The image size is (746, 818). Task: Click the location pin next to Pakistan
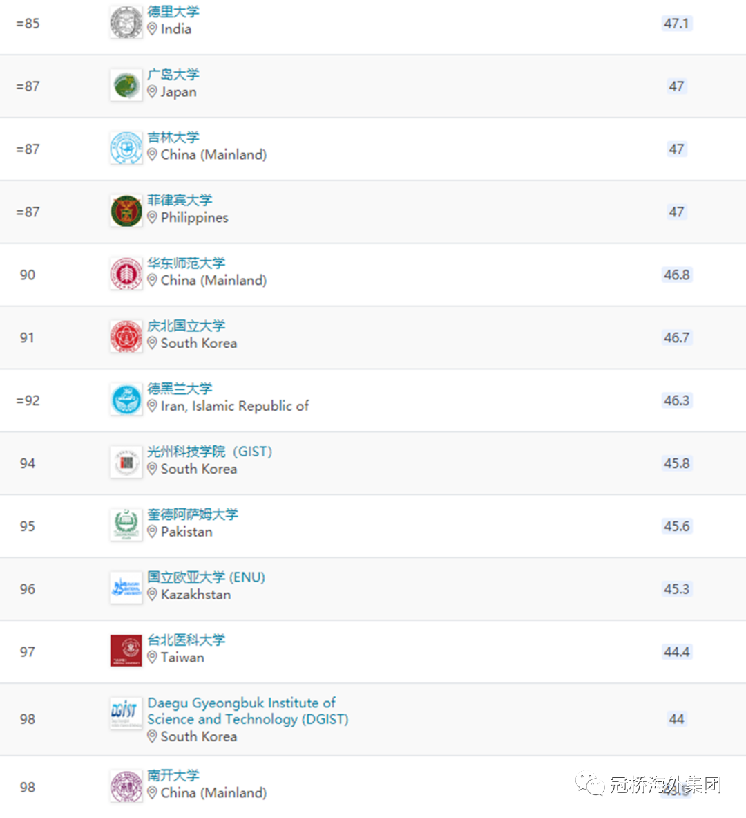click(152, 532)
